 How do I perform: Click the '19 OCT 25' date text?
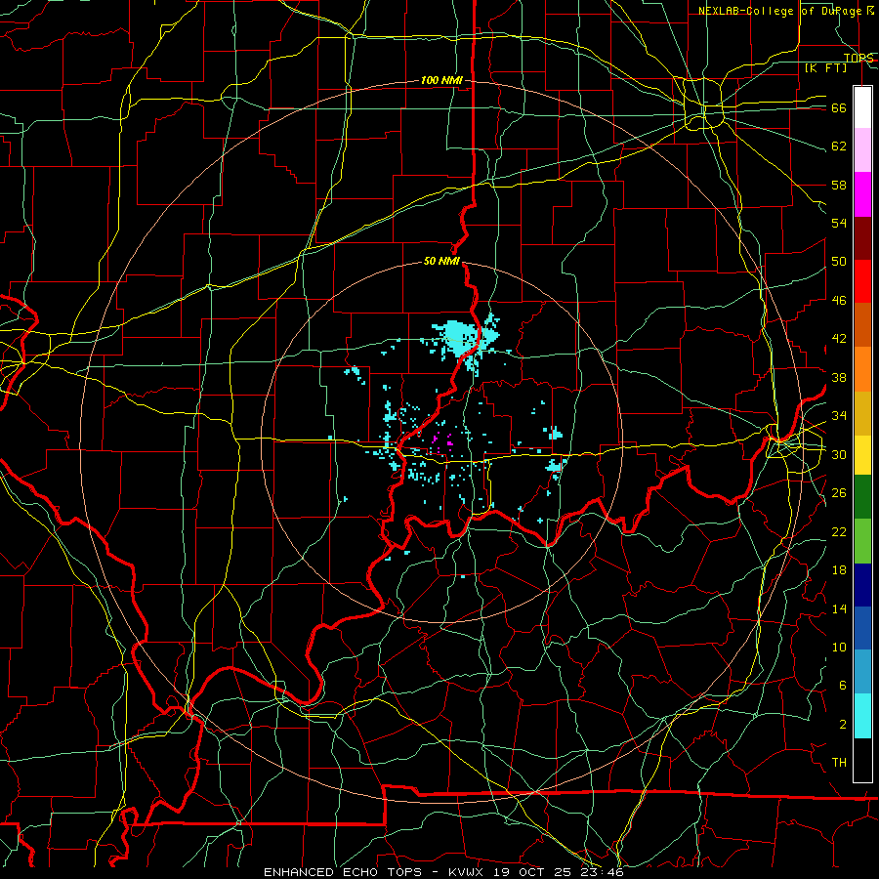[x=534, y=872]
